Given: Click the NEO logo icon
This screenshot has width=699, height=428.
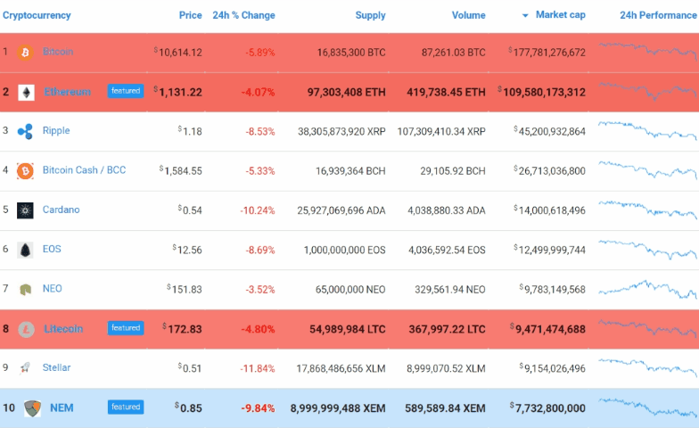Looking at the screenshot, I should pos(25,289).
